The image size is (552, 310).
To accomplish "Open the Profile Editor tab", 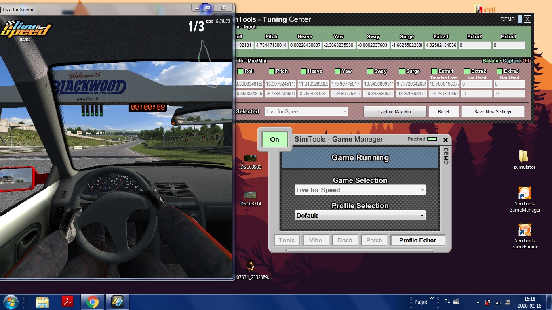I will pyautogui.click(x=417, y=240).
